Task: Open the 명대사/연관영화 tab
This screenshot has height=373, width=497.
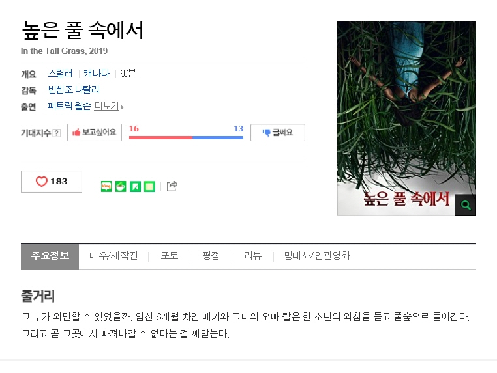Action: (x=317, y=256)
